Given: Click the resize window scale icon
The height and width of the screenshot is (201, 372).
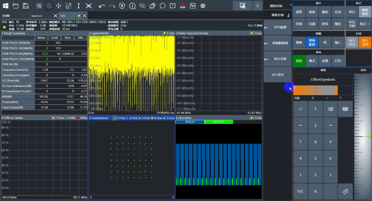Looking at the screenshot, I should (x=68, y=6).
